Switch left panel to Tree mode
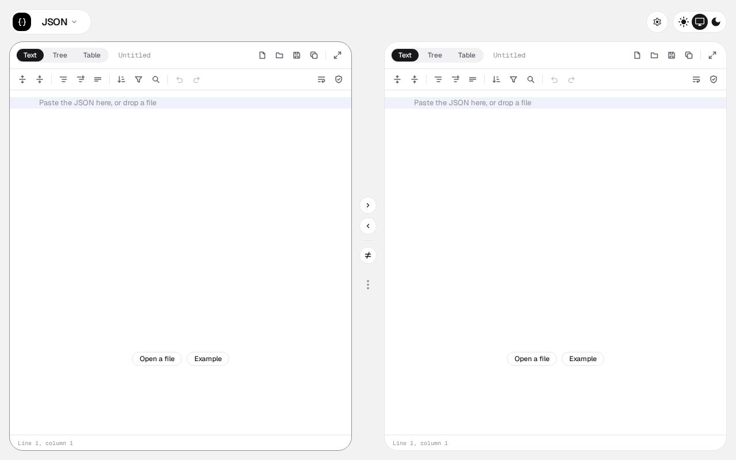 point(60,55)
